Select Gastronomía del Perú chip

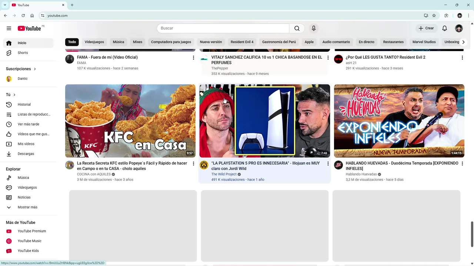pos(279,42)
